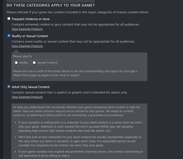Tick the Sexual Content tag checkbox
Viewport: 183px width, 159px height.
click(x=34, y=63)
